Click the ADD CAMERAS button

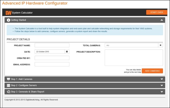tap(152, 71)
